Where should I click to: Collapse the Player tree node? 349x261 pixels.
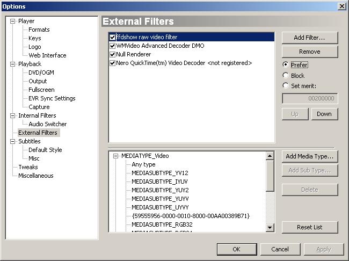tap(13, 21)
